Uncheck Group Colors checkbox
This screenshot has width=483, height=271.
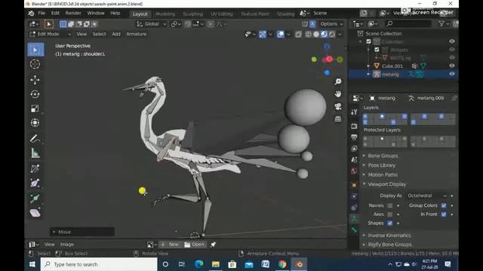444,206
